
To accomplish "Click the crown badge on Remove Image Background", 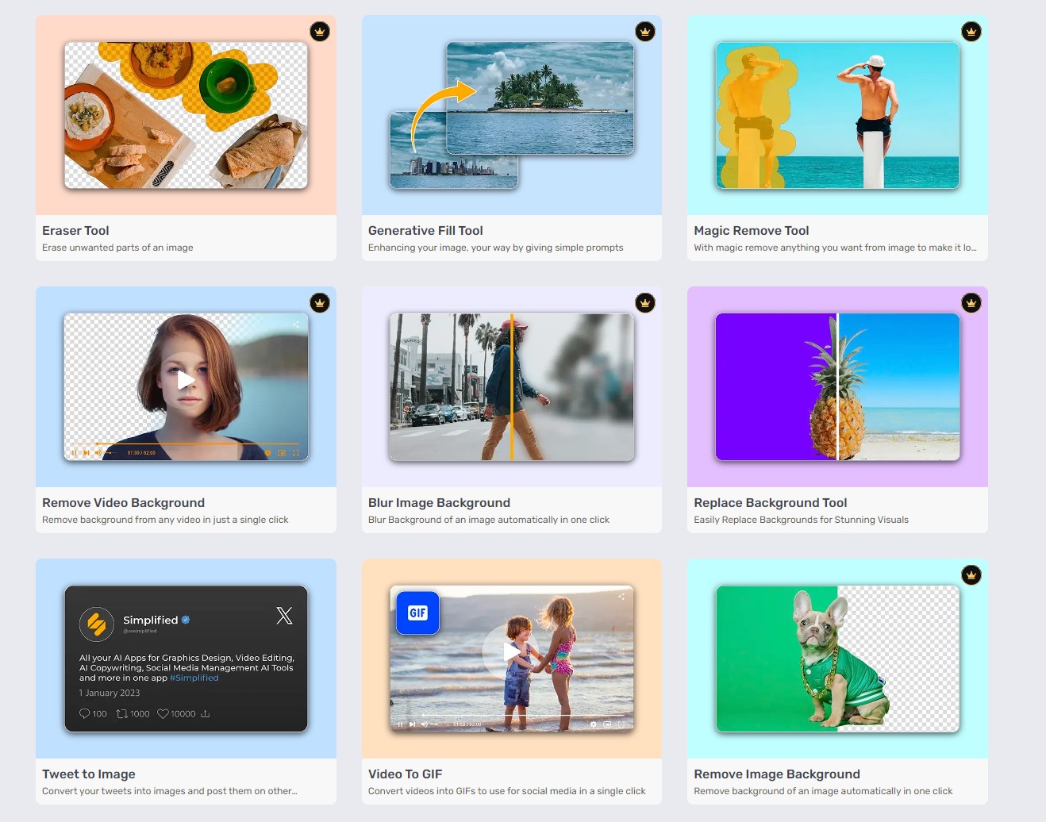I will point(971,575).
